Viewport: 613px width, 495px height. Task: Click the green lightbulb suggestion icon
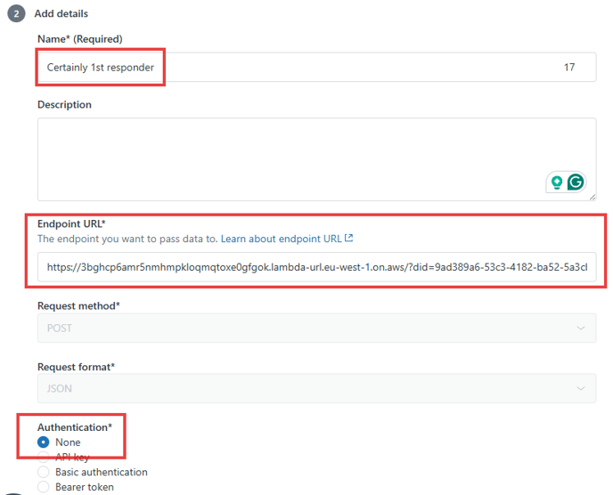pyautogui.click(x=557, y=182)
